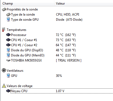Sort by the Valeur column header

(x=84, y=3)
